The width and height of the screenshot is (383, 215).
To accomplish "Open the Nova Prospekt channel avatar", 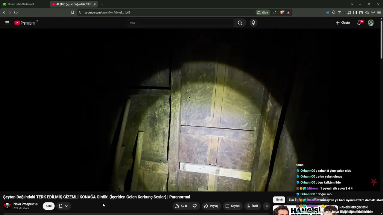I will point(7,206).
